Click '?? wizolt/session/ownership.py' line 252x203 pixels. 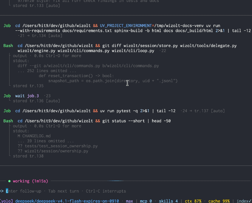click(53, 151)
